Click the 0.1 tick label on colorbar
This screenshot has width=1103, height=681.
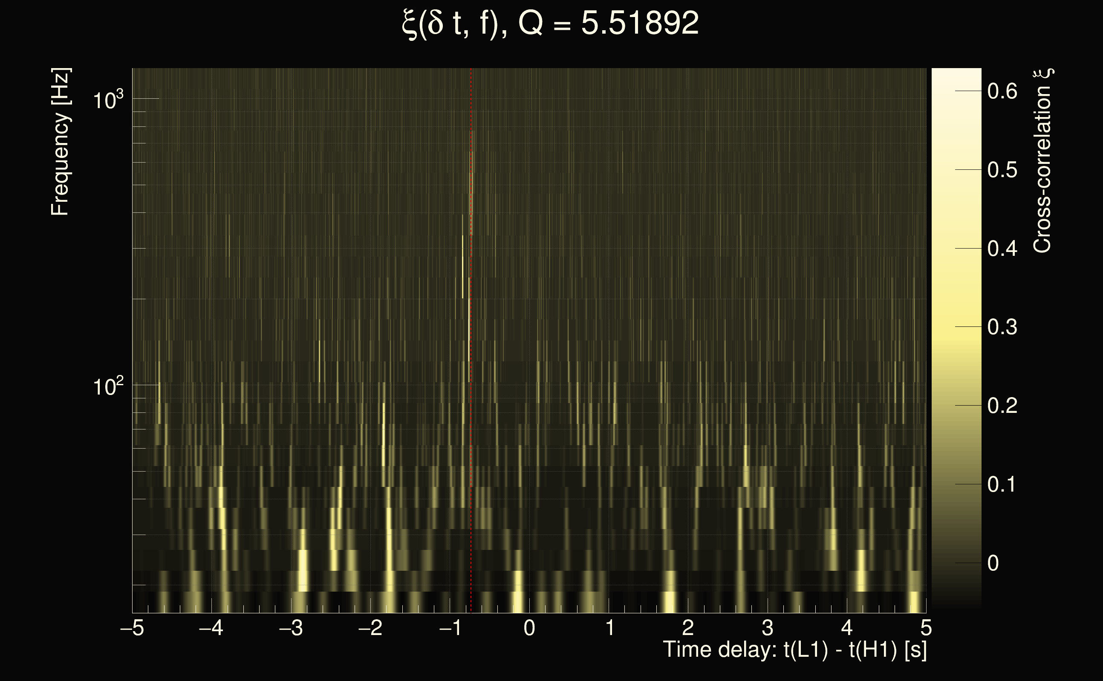click(x=1001, y=485)
